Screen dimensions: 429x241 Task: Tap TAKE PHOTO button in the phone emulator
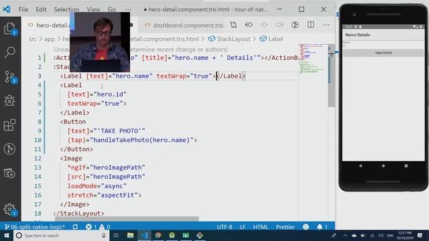click(x=383, y=53)
